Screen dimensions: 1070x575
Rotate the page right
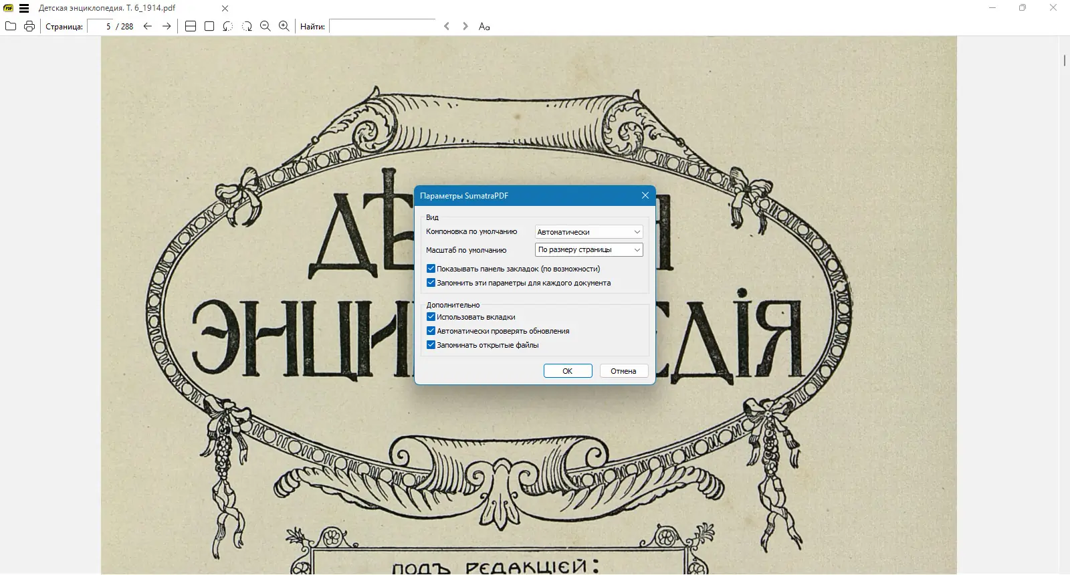(247, 26)
